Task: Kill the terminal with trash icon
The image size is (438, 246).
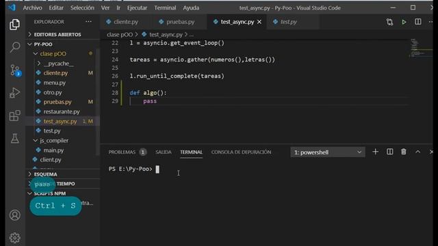Action: pyautogui.click(x=404, y=152)
